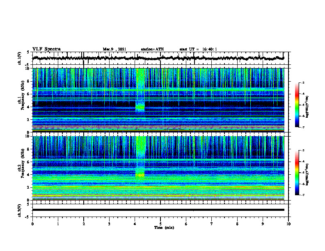Click time axis tick label "9"
The height and width of the screenshot is (251, 325).
click(263, 224)
